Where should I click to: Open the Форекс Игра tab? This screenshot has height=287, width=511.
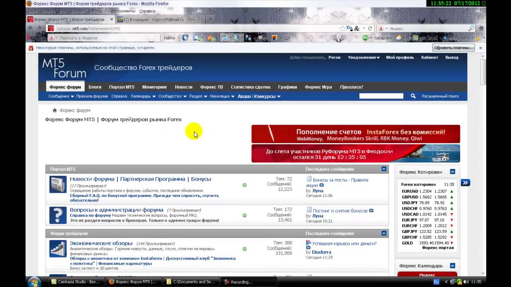318,87
